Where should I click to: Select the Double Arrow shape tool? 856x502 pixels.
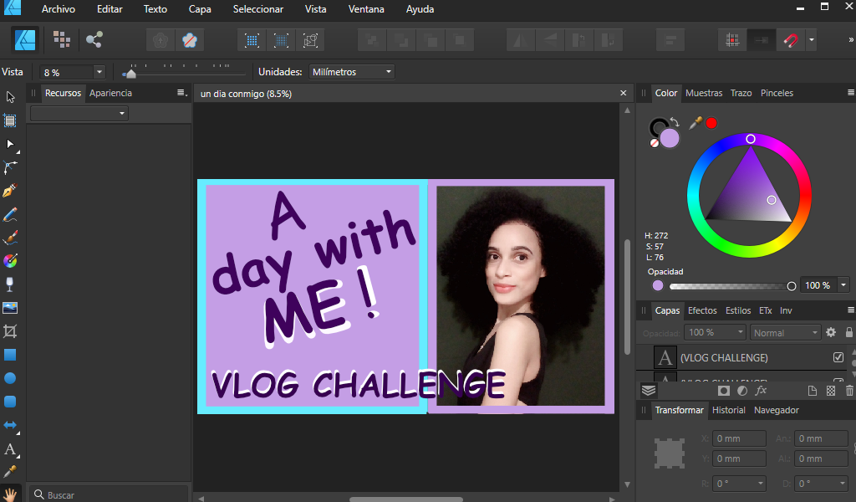tap(10, 425)
